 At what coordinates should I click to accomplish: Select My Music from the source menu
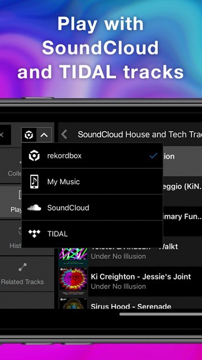tap(92, 182)
